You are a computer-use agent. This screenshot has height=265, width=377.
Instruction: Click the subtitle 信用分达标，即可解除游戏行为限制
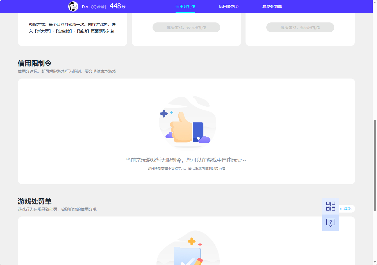[x=49, y=71]
